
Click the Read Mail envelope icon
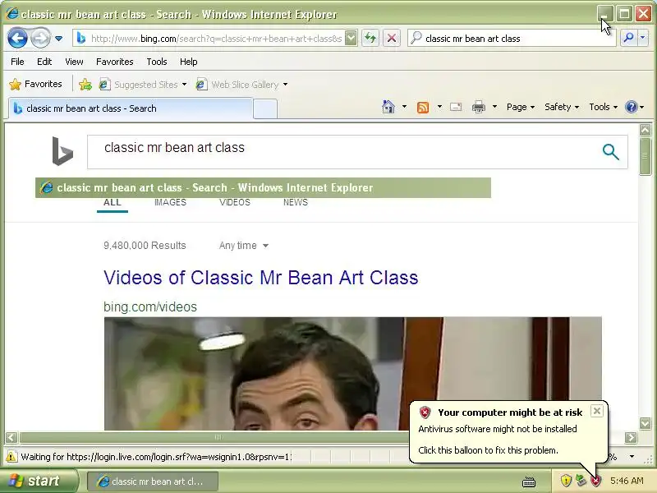pyautogui.click(x=456, y=107)
